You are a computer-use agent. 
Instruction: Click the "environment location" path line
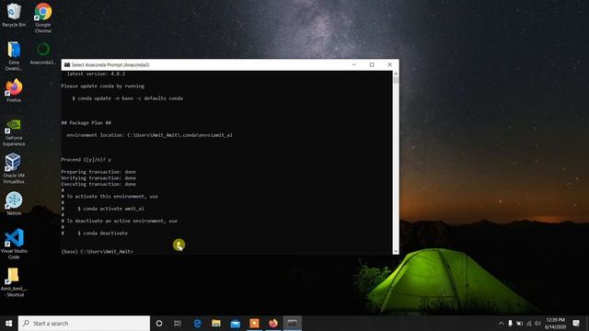pos(149,135)
